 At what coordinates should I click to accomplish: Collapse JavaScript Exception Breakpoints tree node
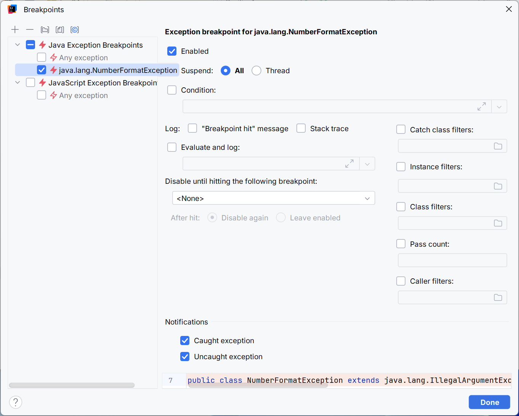click(x=18, y=82)
